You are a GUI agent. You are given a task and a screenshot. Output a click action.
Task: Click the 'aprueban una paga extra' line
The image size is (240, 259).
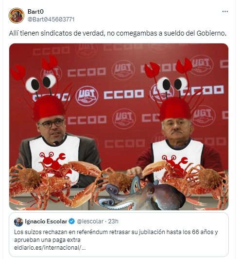click(x=47, y=240)
